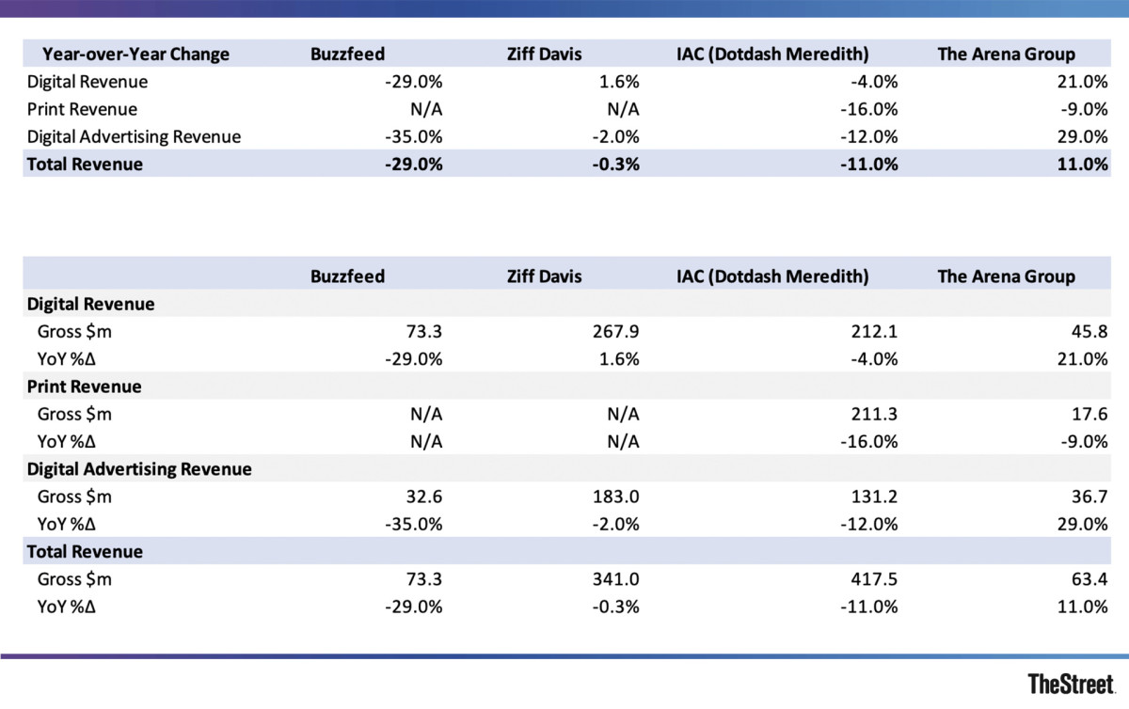1129x709 pixels.
Task: Click the bold Print Revenue section header
Action: [x=84, y=386]
